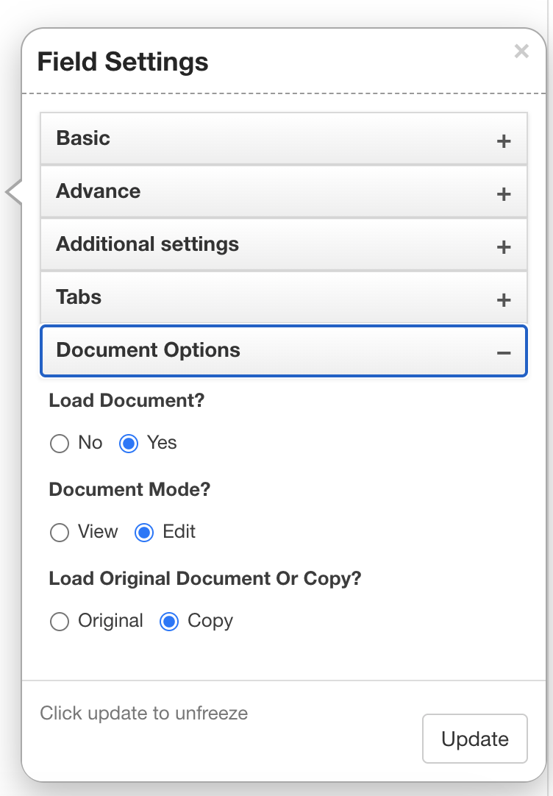Expand the Basic section
This screenshot has width=553, height=796.
284,138
